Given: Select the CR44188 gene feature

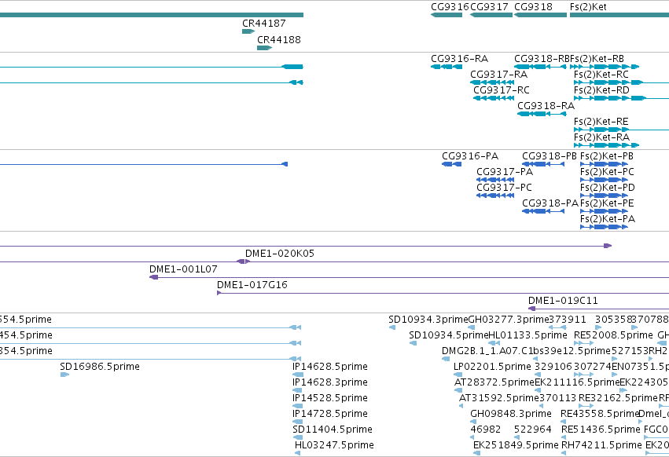Looking at the screenshot, I should point(264,48).
